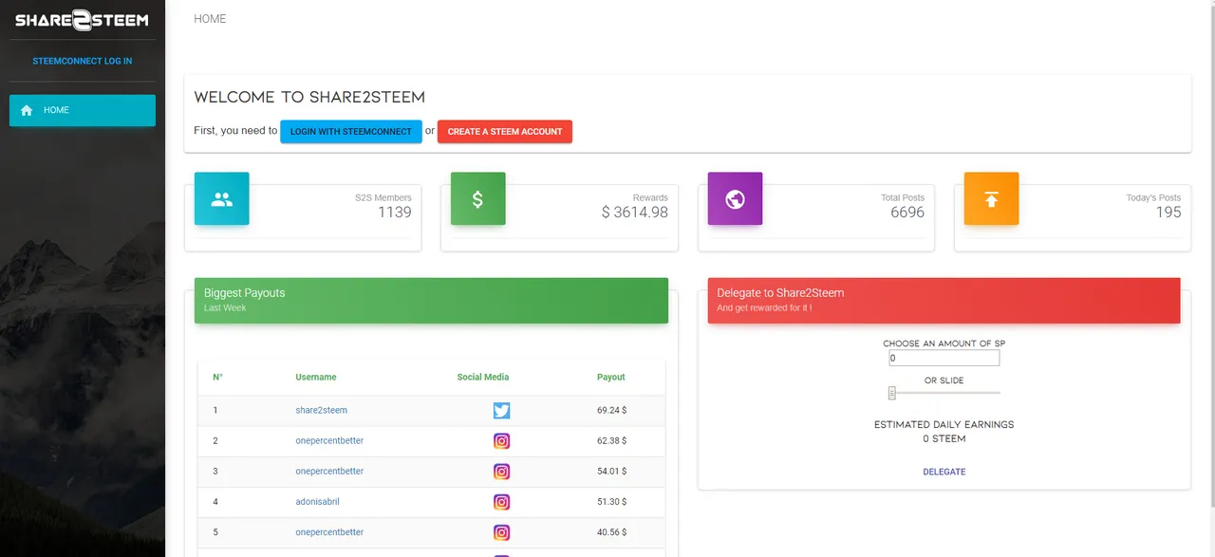This screenshot has height=557, width=1215.
Task: Open onepercentbetter link in row 3
Action: pos(329,472)
